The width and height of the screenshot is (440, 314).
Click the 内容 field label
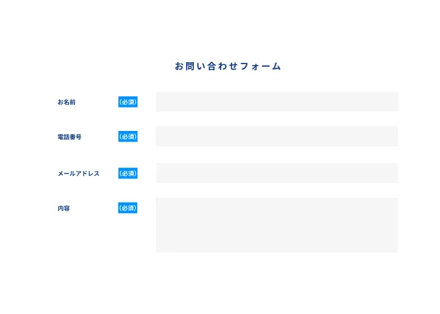tap(64, 208)
